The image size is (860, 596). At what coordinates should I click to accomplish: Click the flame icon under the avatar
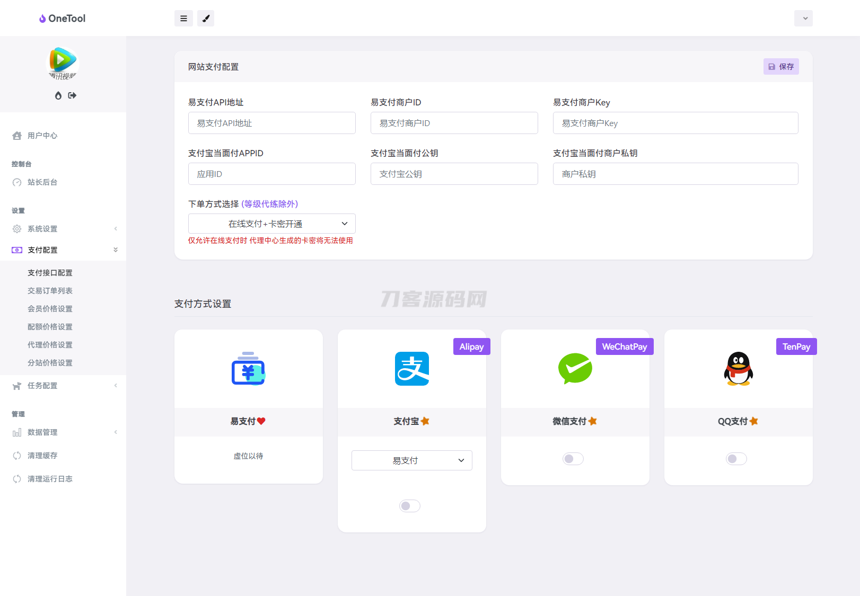[x=58, y=95]
